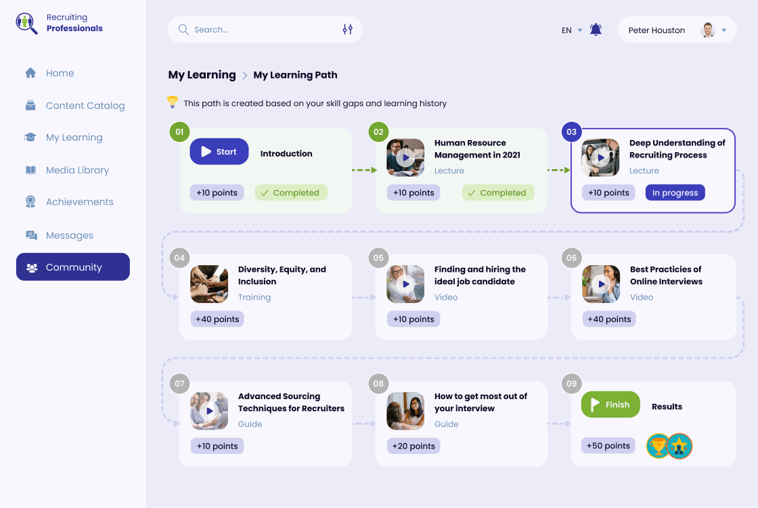Click the trophy badge in Results card
Viewport: 758px width, 508px height.
pos(658,446)
